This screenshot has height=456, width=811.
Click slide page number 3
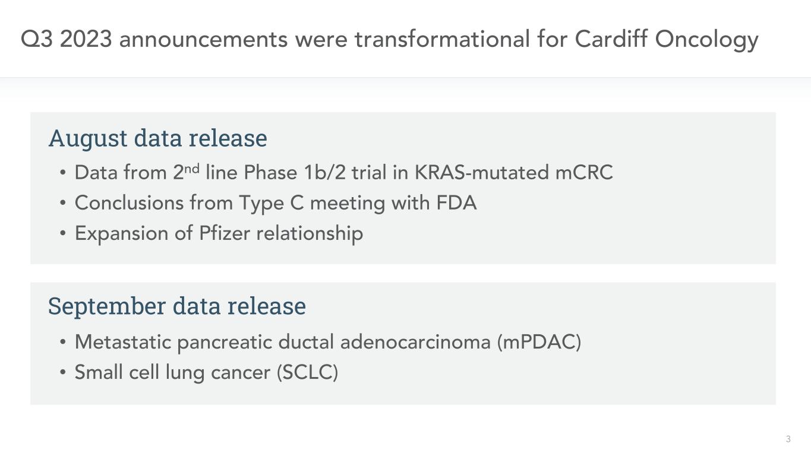click(x=788, y=439)
